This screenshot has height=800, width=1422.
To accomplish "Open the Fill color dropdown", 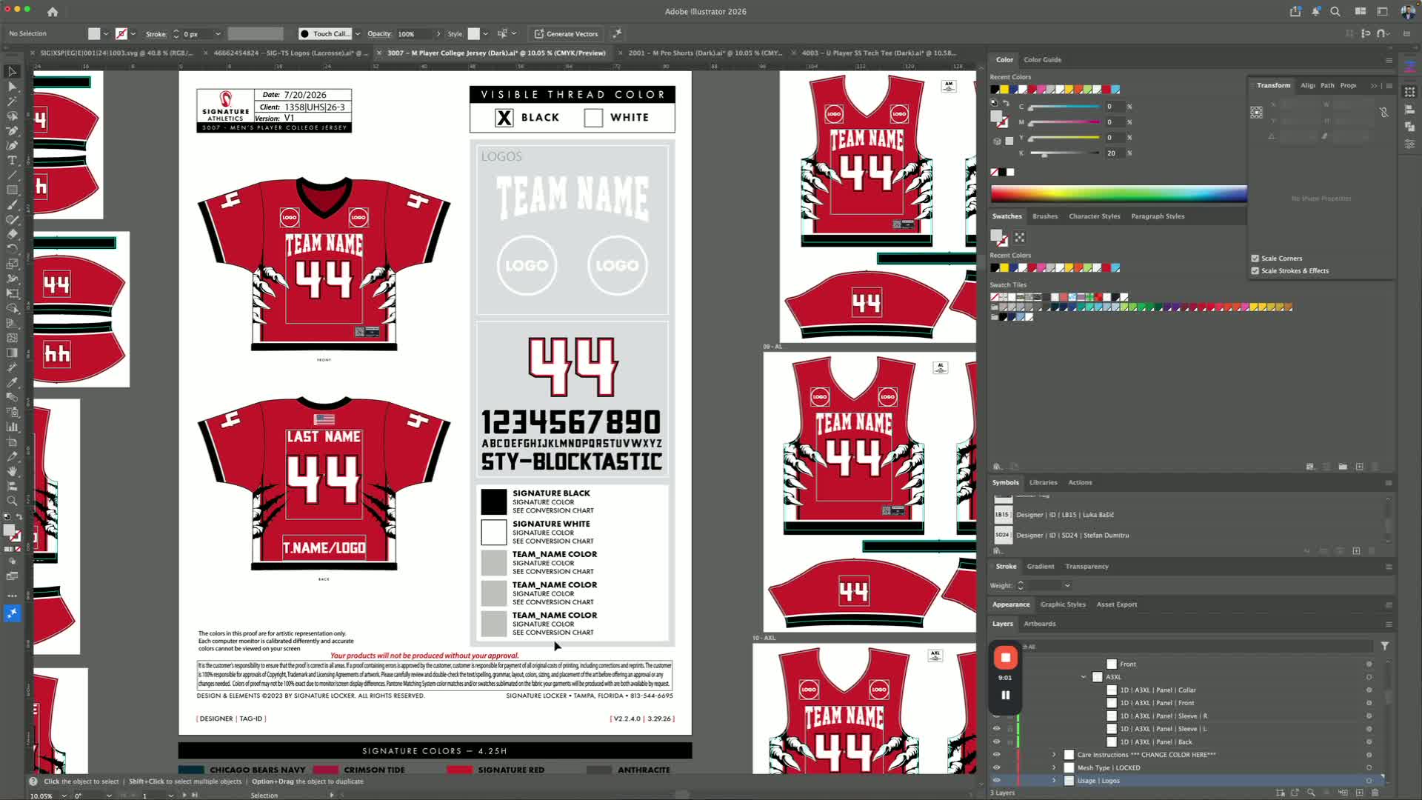I will (106, 34).
